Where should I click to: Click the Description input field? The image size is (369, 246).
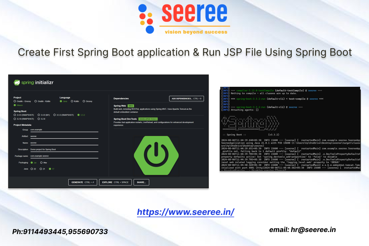click(64, 150)
